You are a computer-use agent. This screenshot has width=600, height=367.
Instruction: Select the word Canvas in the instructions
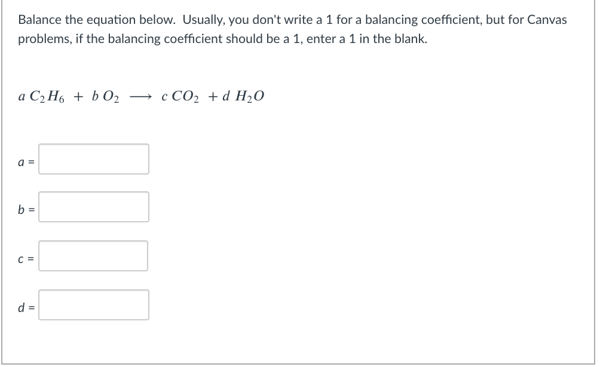point(548,19)
